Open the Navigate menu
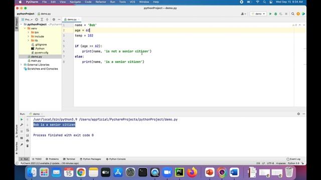The image size is (321, 180). 75,2
